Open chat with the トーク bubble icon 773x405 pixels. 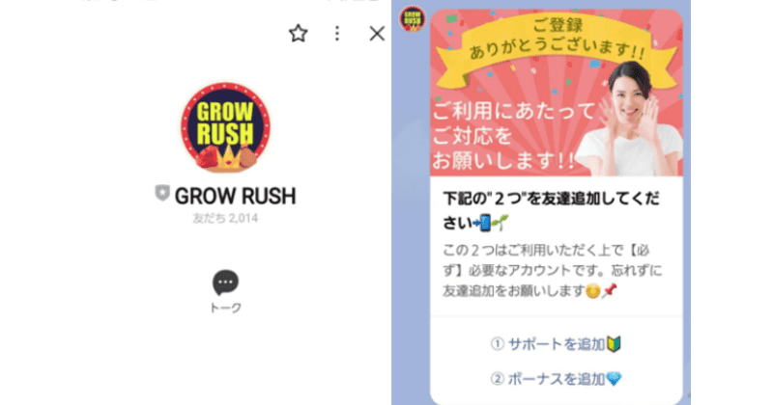226,282
